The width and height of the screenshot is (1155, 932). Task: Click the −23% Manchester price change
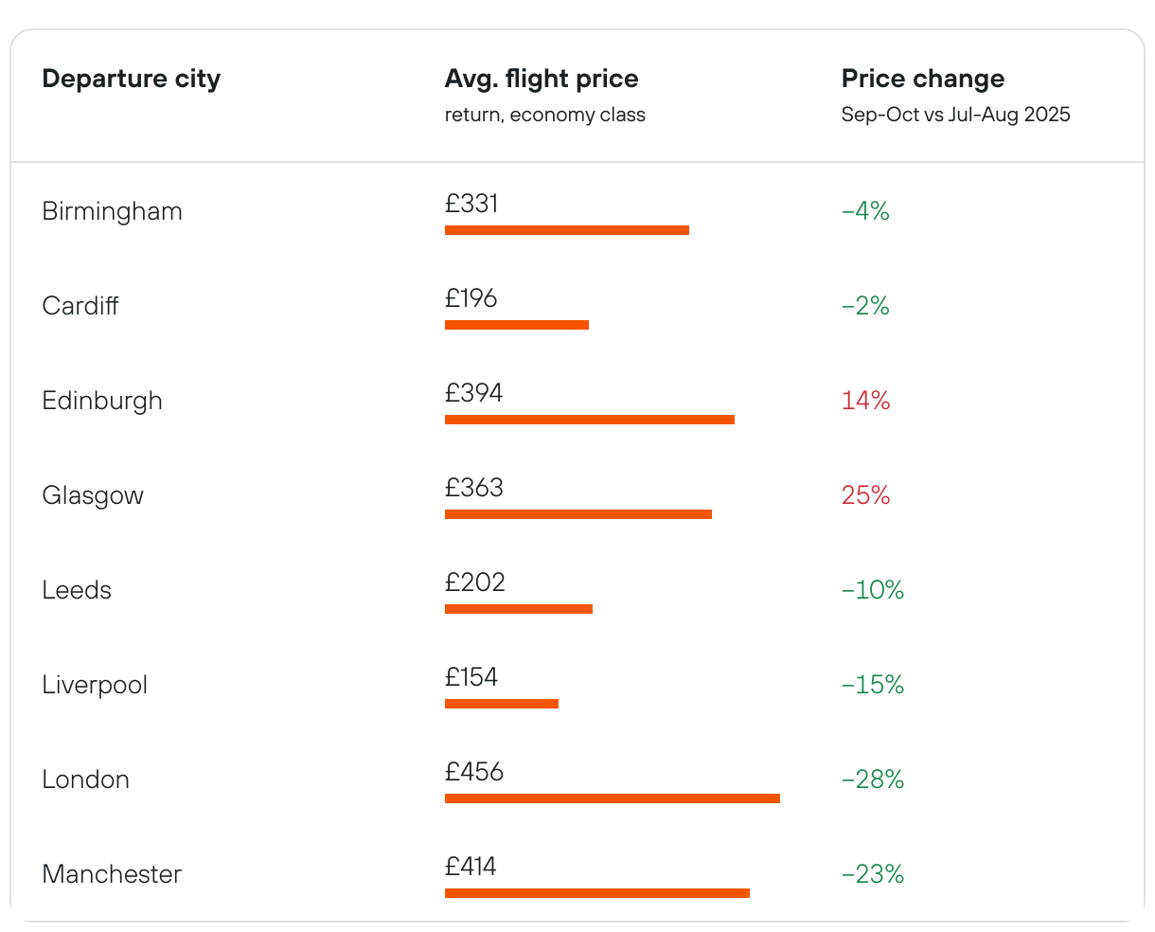[x=872, y=874]
